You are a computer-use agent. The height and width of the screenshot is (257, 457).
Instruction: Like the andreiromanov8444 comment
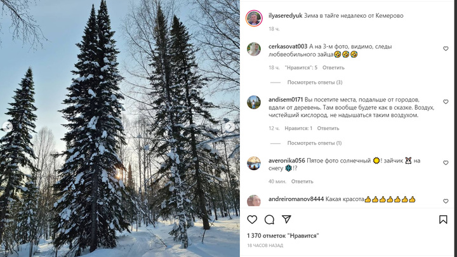tap(446, 201)
